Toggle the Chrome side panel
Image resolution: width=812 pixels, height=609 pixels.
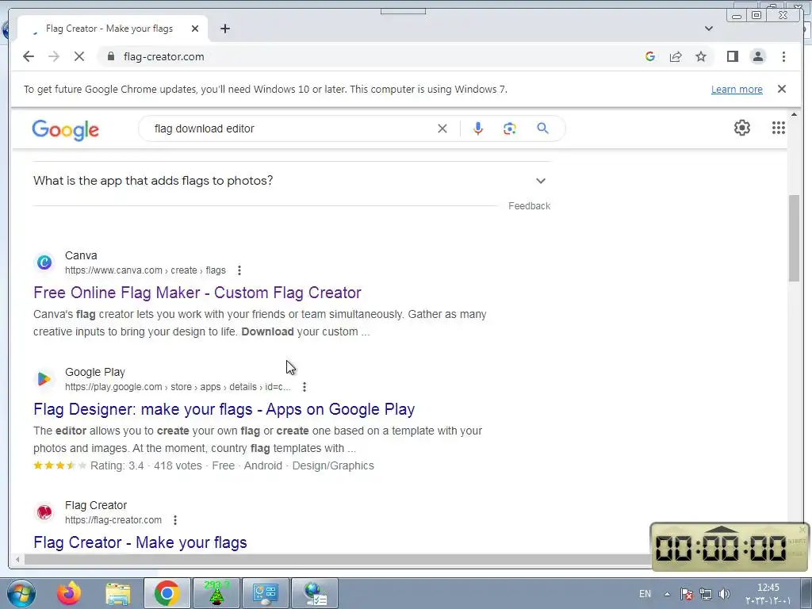tap(732, 56)
